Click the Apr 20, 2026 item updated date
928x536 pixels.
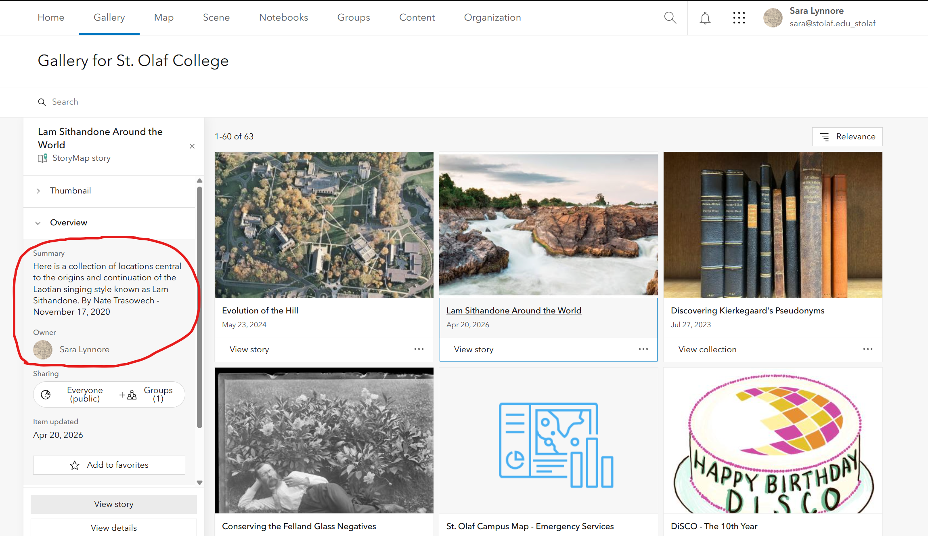[x=58, y=435]
